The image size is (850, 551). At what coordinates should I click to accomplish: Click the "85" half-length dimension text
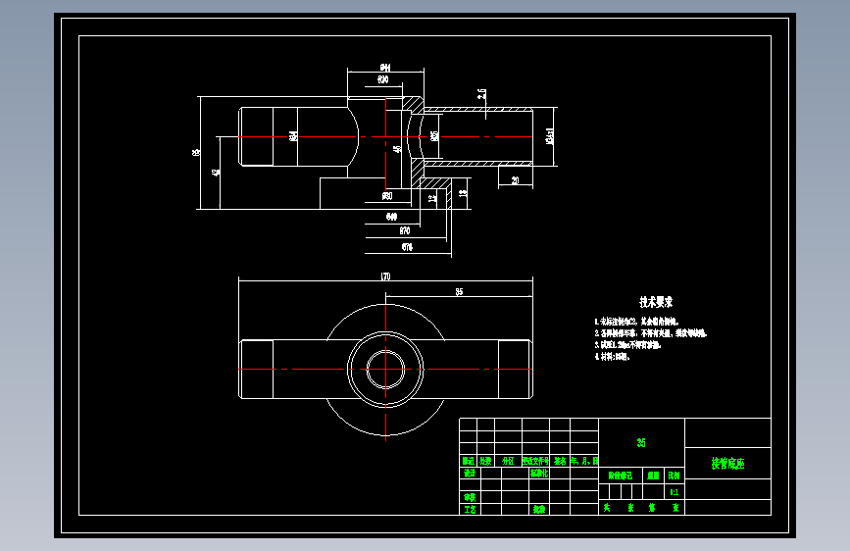(459, 292)
